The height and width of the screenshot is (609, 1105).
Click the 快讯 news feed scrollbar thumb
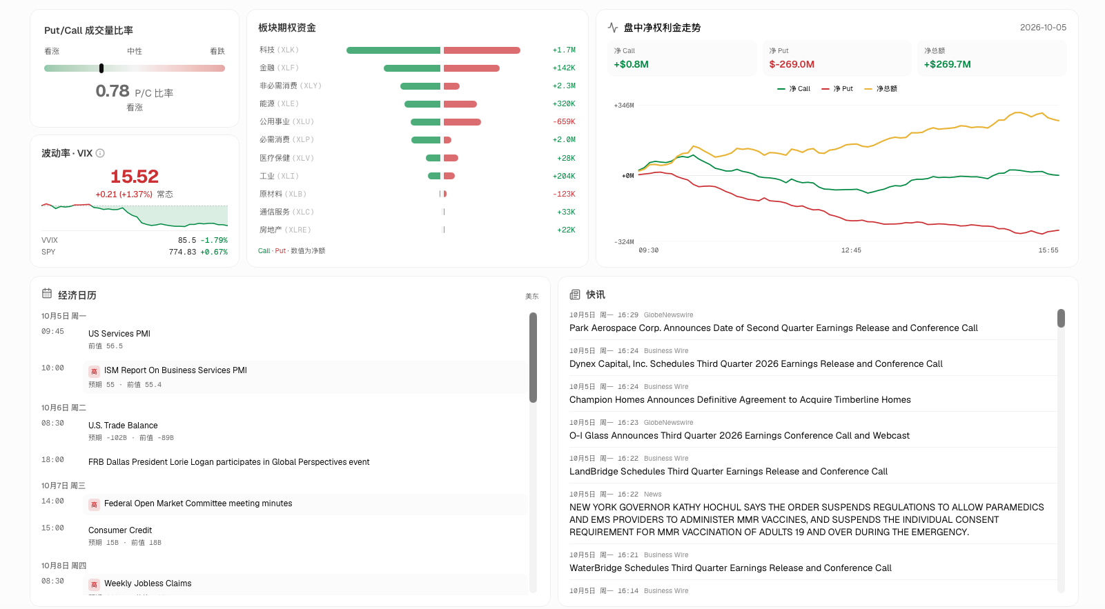point(1061,318)
